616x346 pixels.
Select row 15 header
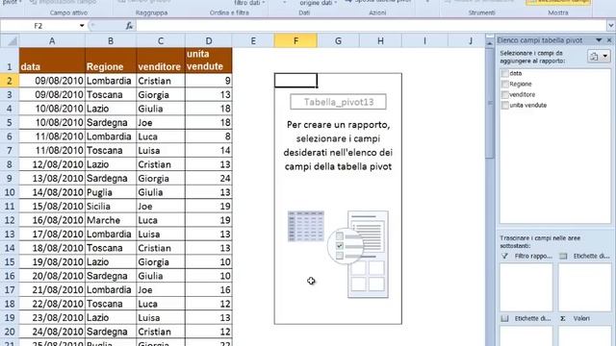click(10, 262)
